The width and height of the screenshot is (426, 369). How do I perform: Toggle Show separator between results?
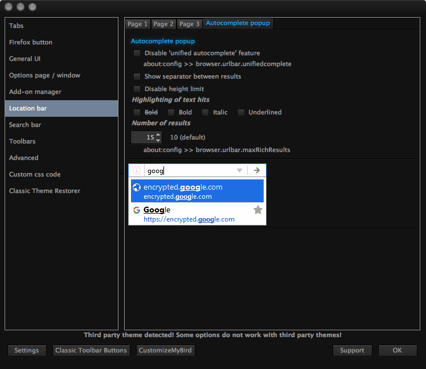tap(137, 76)
